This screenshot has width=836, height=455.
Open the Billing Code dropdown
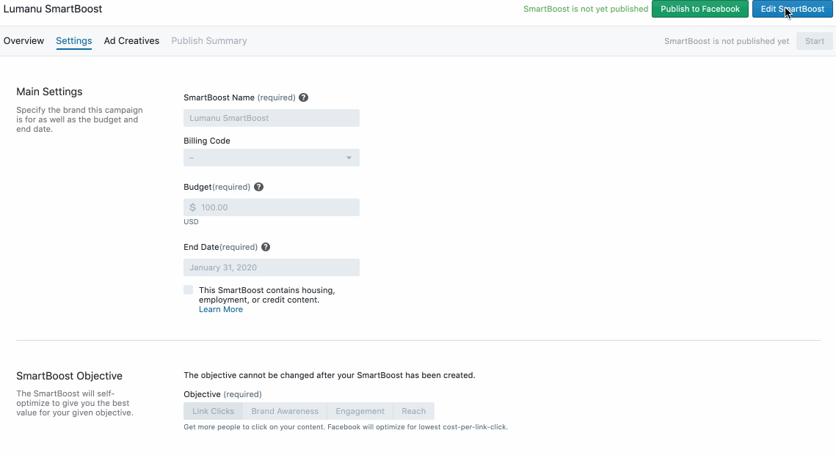(x=272, y=158)
